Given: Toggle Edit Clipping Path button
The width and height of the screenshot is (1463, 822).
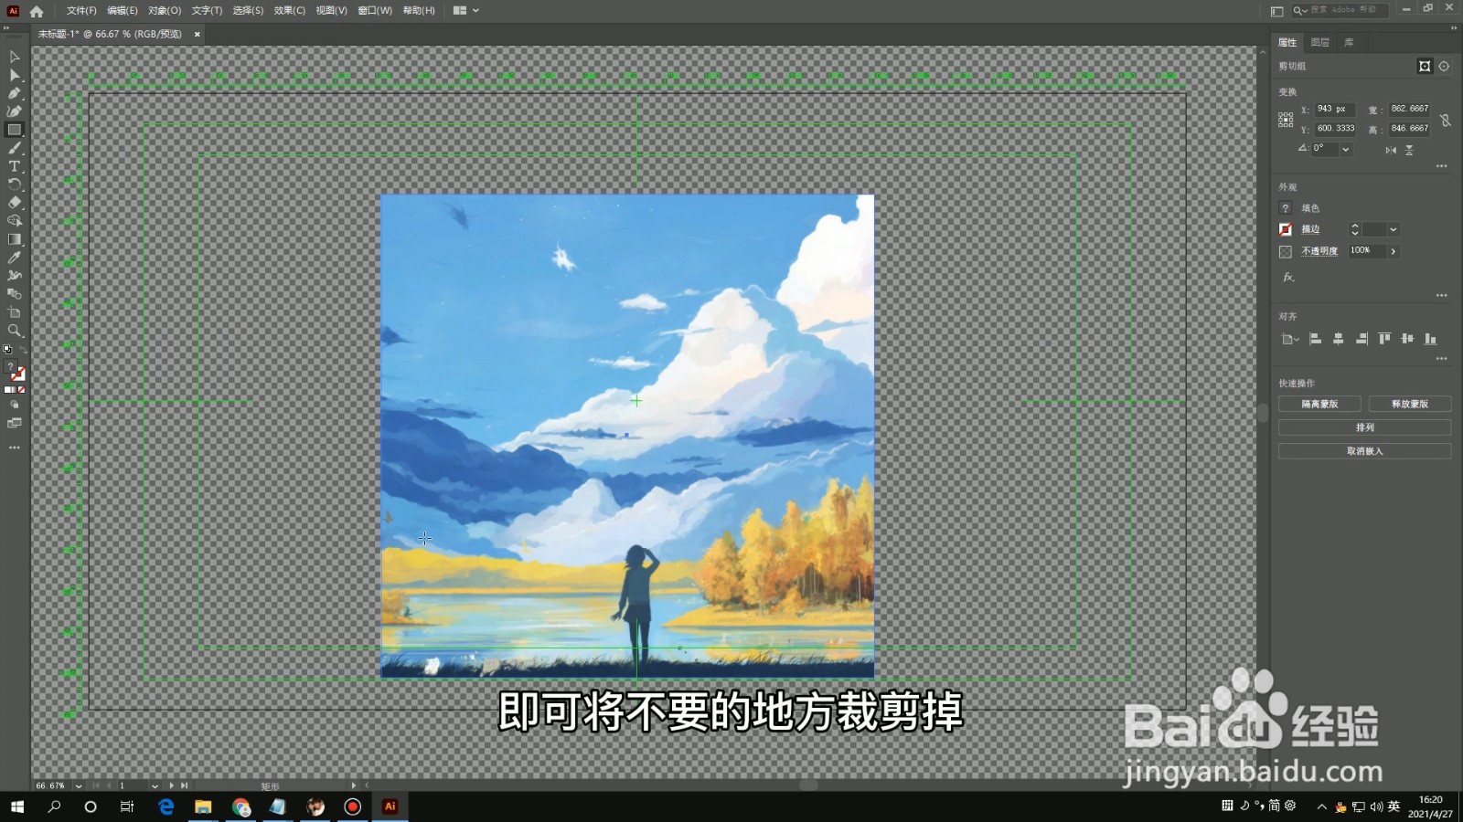Looking at the screenshot, I should pos(1425,66).
